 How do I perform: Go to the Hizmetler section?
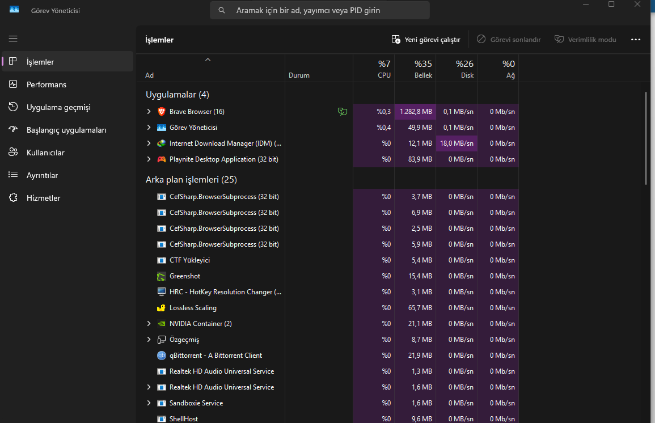(x=43, y=198)
